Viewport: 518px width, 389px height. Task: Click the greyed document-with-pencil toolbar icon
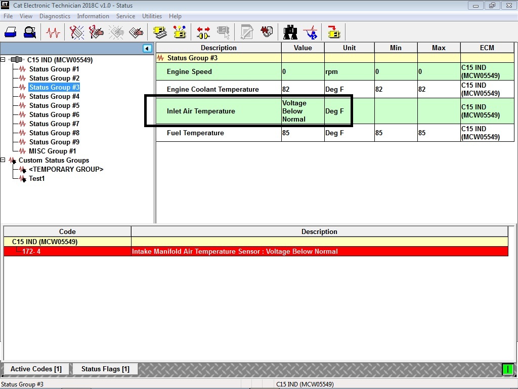(247, 32)
